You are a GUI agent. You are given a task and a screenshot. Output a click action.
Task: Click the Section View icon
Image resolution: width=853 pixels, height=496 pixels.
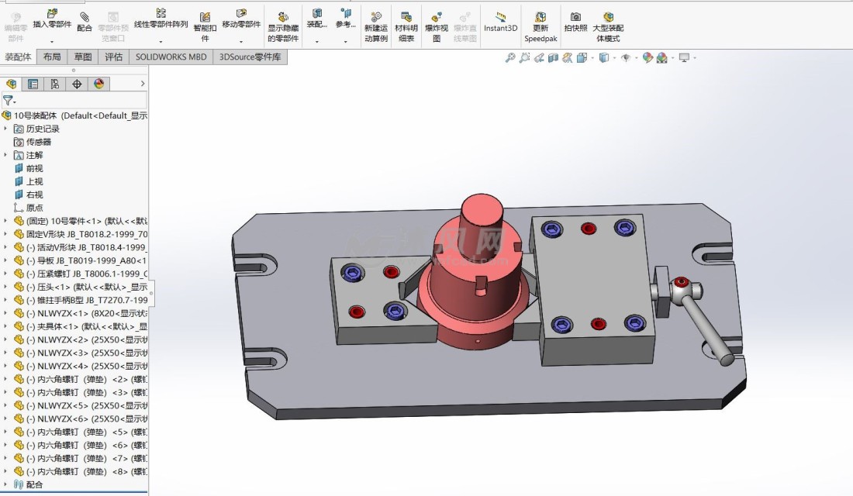(553, 57)
